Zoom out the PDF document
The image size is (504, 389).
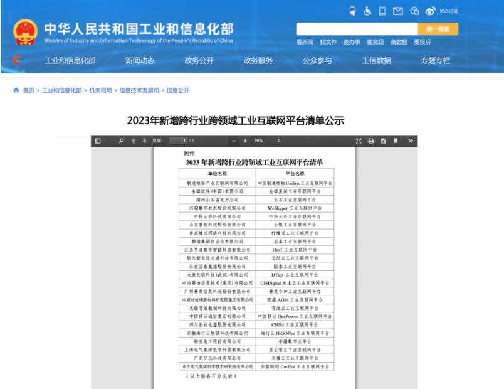(234, 141)
